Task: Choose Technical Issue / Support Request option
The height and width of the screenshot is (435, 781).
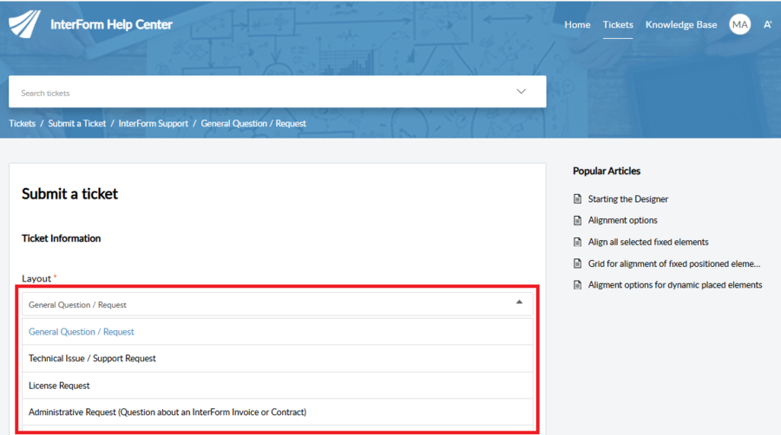Action: (278, 359)
